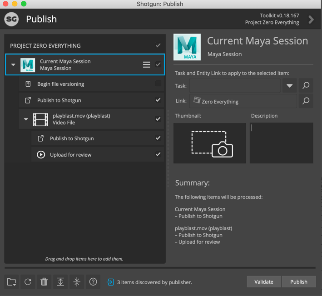Click the expand all items icon
Image resolution: width=322 pixels, height=296 pixels.
pyautogui.click(x=60, y=282)
